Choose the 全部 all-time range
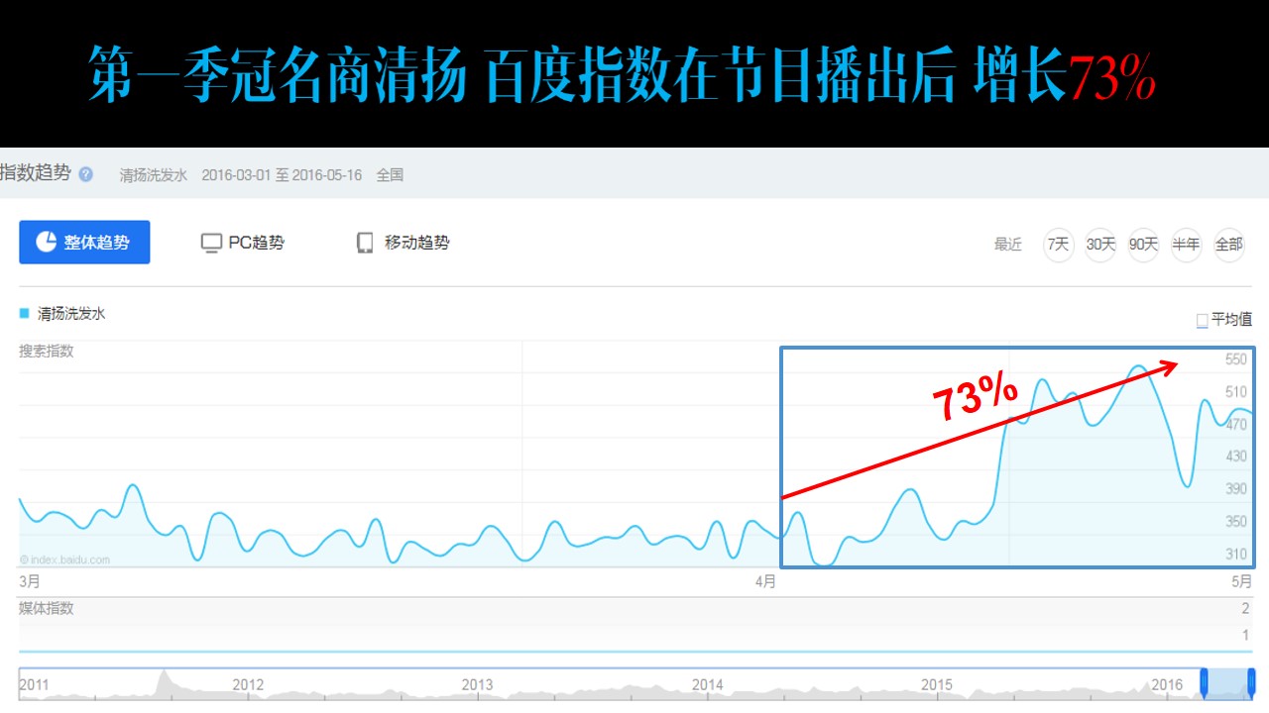The height and width of the screenshot is (713, 1269). (1228, 244)
